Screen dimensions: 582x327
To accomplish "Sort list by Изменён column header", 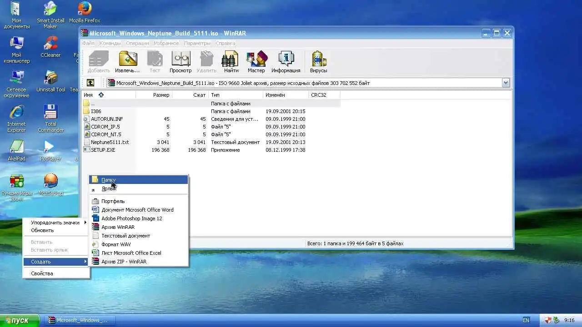I will tap(286, 95).
